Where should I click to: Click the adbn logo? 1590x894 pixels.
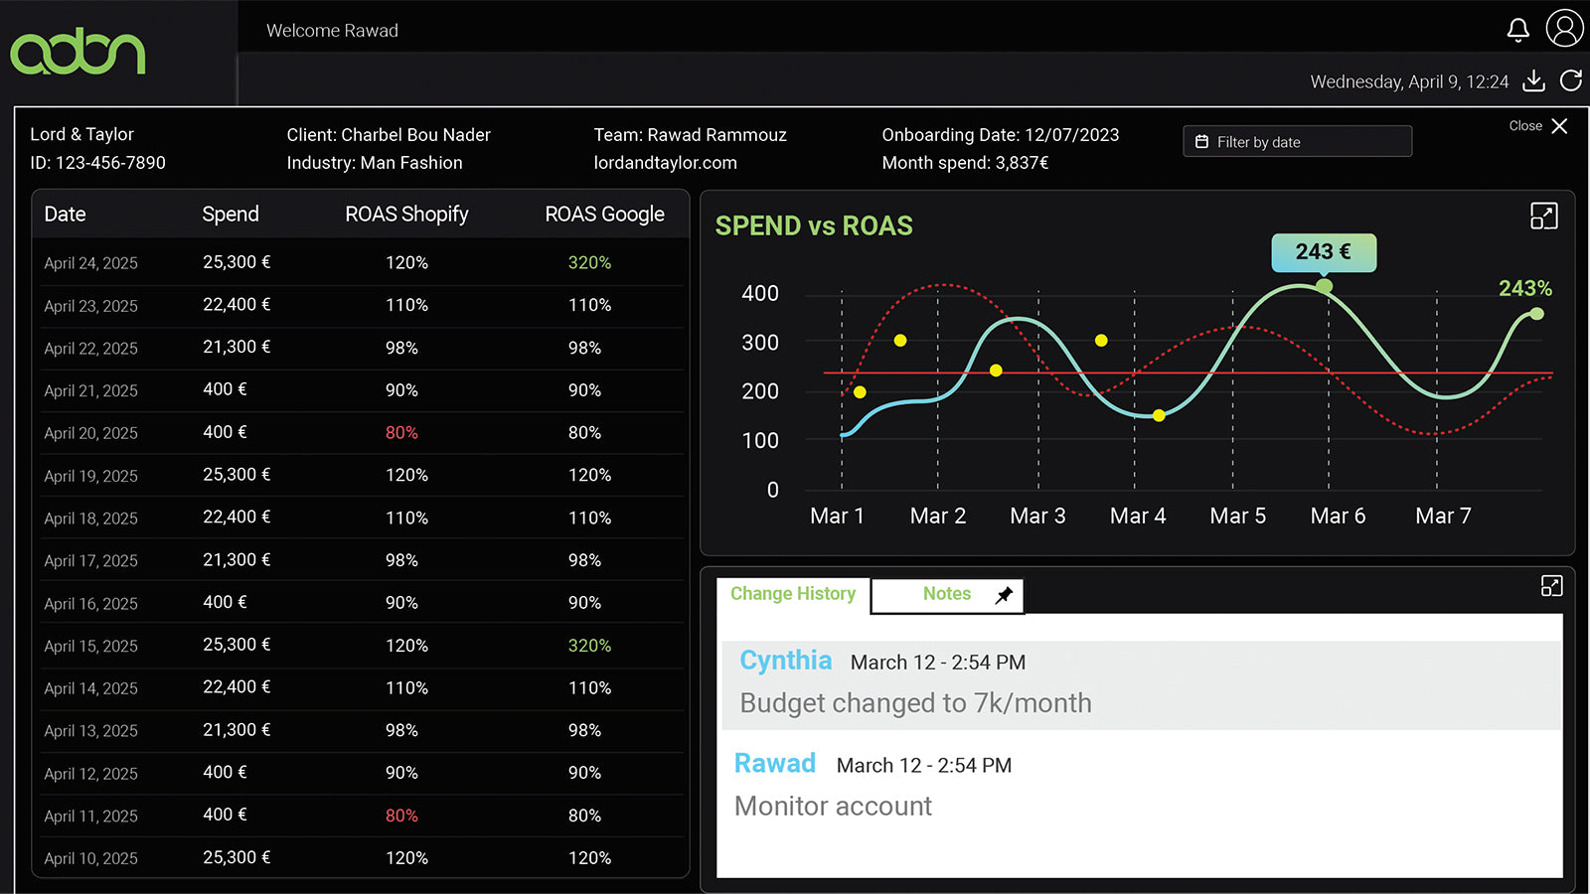pyautogui.click(x=78, y=53)
